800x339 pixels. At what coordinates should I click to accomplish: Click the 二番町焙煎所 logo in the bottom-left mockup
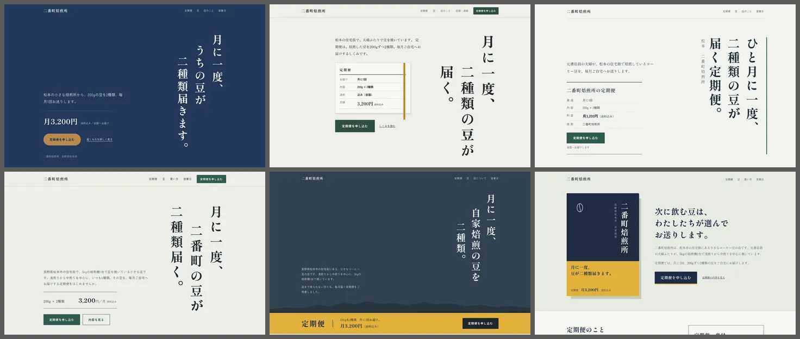click(x=56, y=179)
